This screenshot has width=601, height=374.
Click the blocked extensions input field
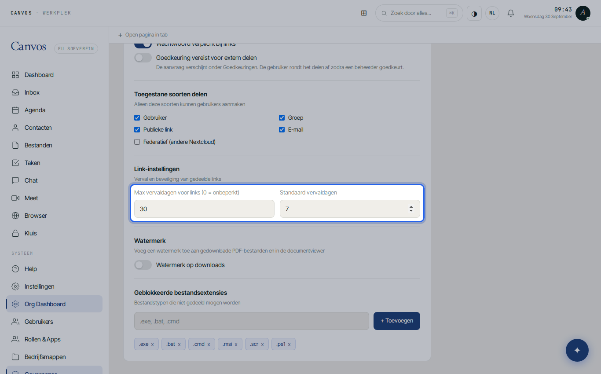point(252,321)
